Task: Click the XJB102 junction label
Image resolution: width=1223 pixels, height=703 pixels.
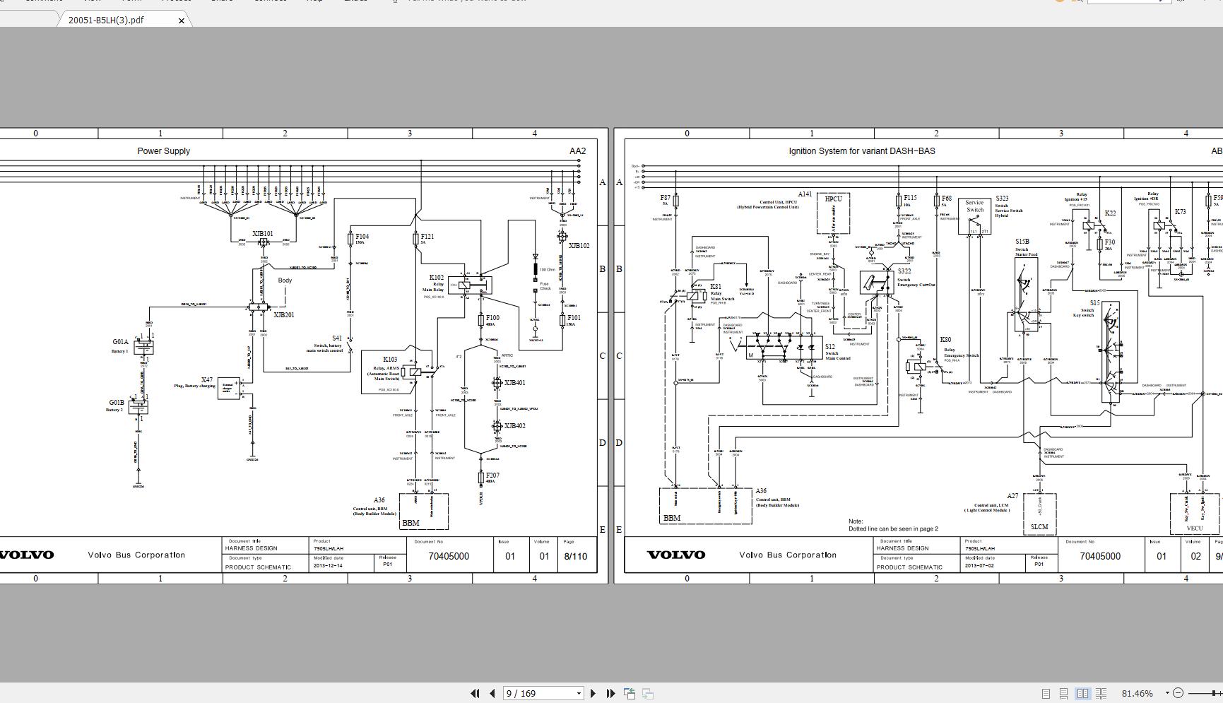Action: pos(579,246)
